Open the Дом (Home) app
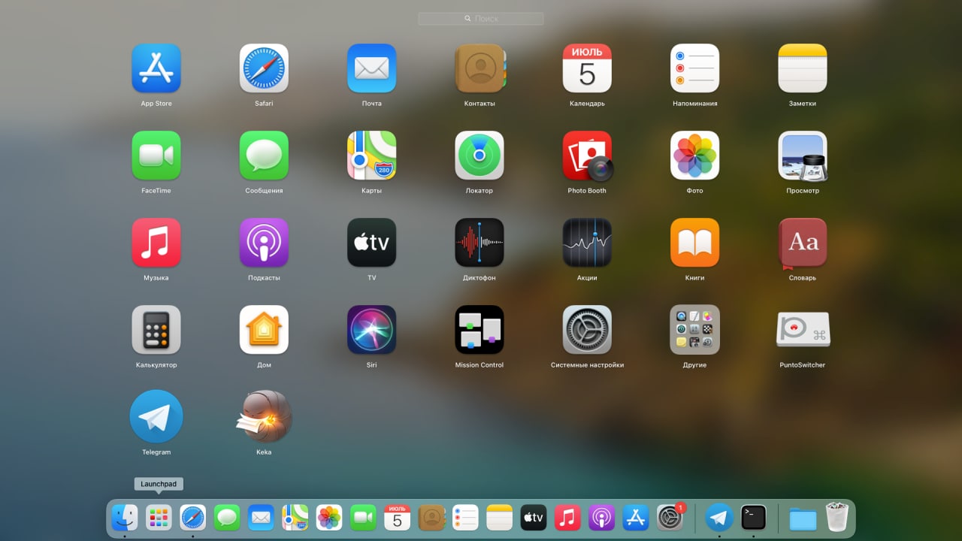Image resolution: width=962 pixels, height=541 pixels. (264, 329)
